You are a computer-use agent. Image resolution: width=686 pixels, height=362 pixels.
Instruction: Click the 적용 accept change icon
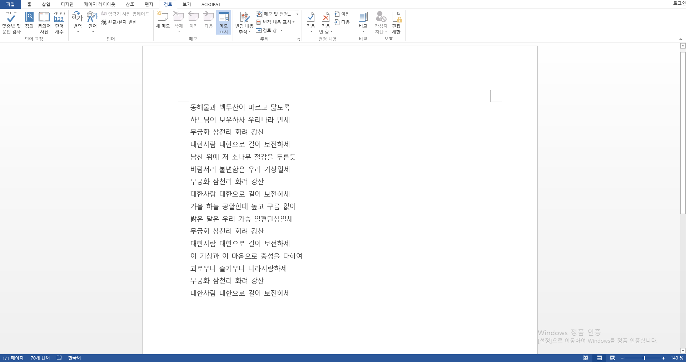click(311, 17)
